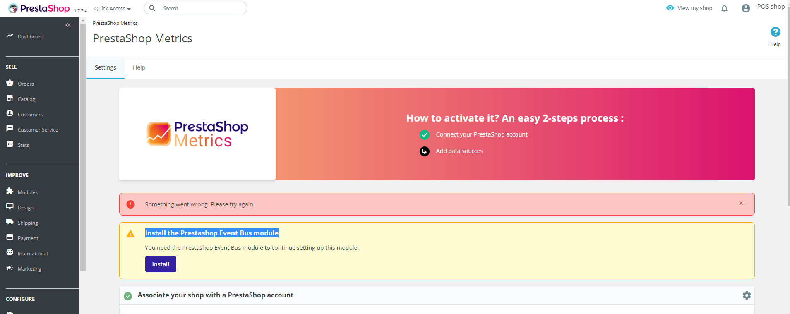This screenshot has width=790, height=314.
Task: Open Stats in sidebar
Action: click(24, 145)
